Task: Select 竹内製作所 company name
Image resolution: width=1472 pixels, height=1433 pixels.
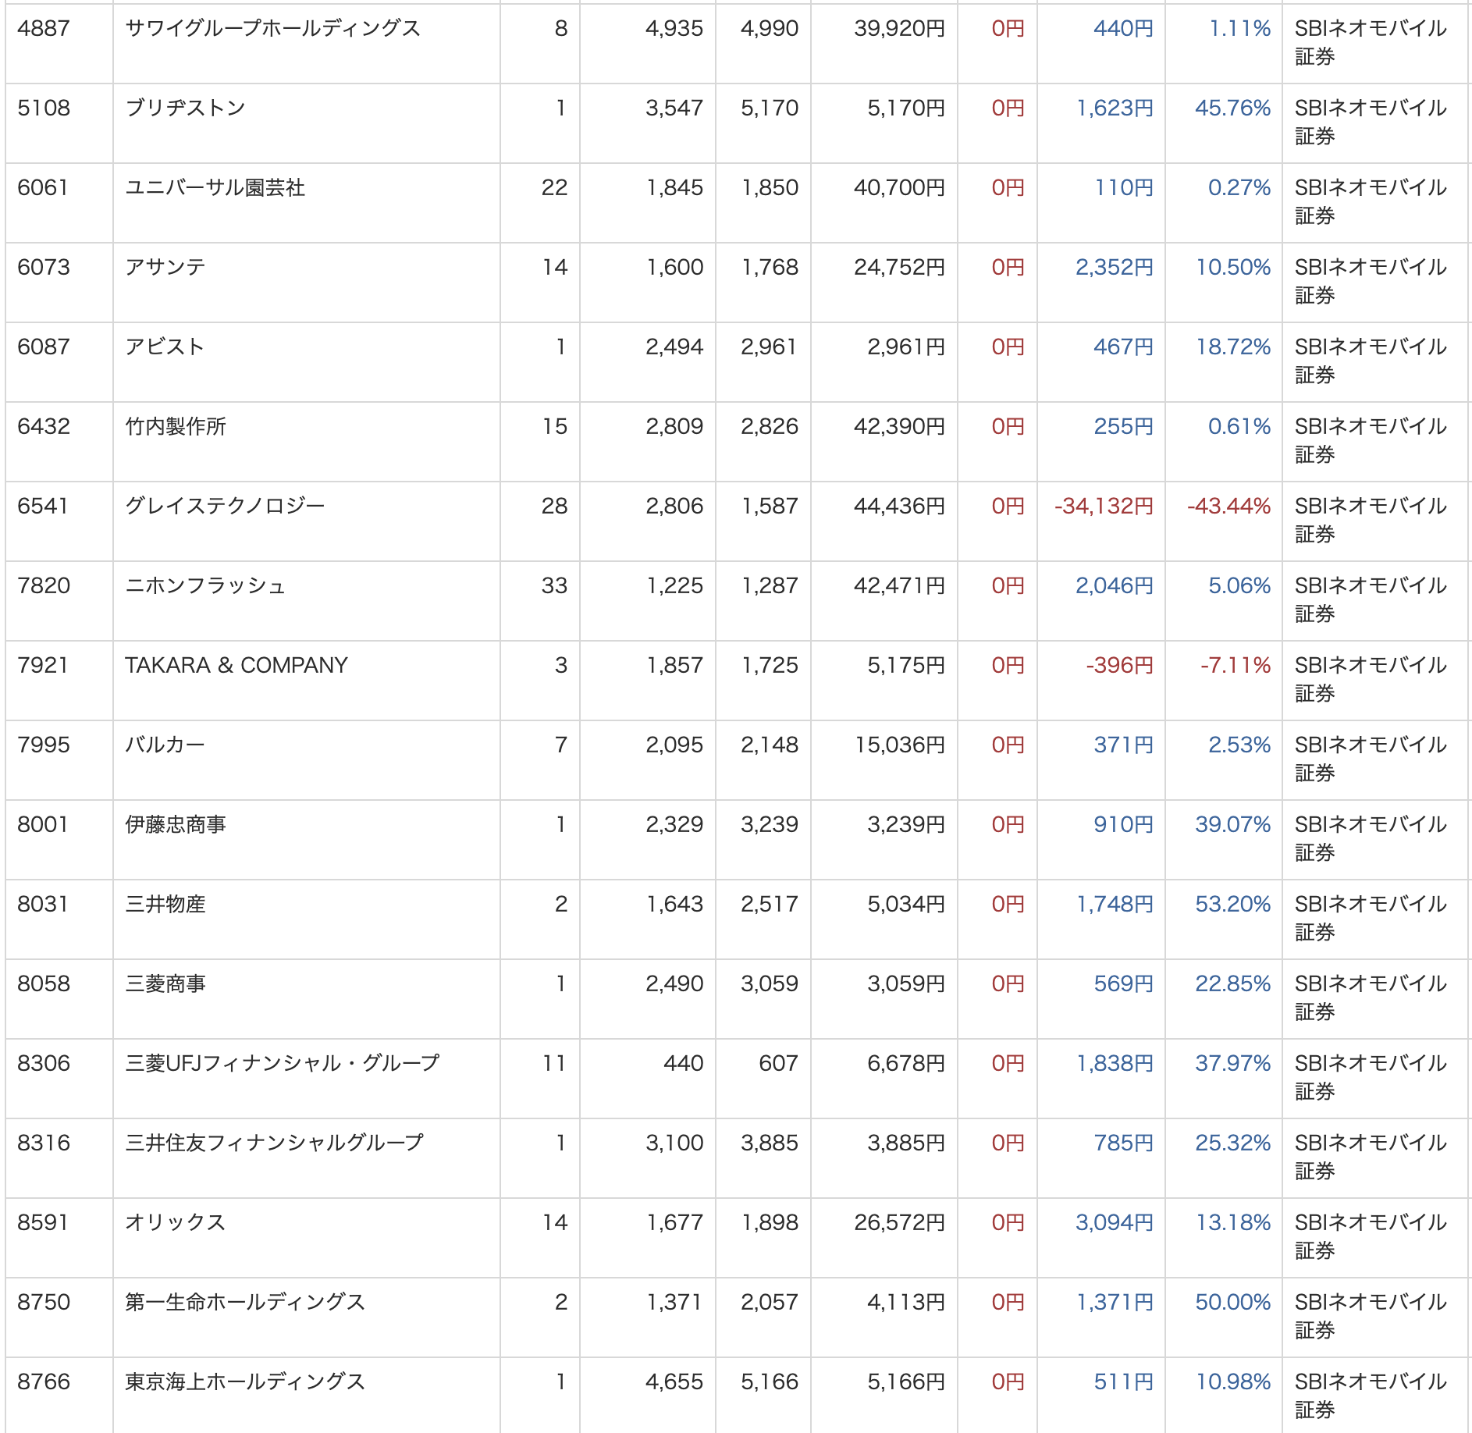Action: (x=176, y=427)
